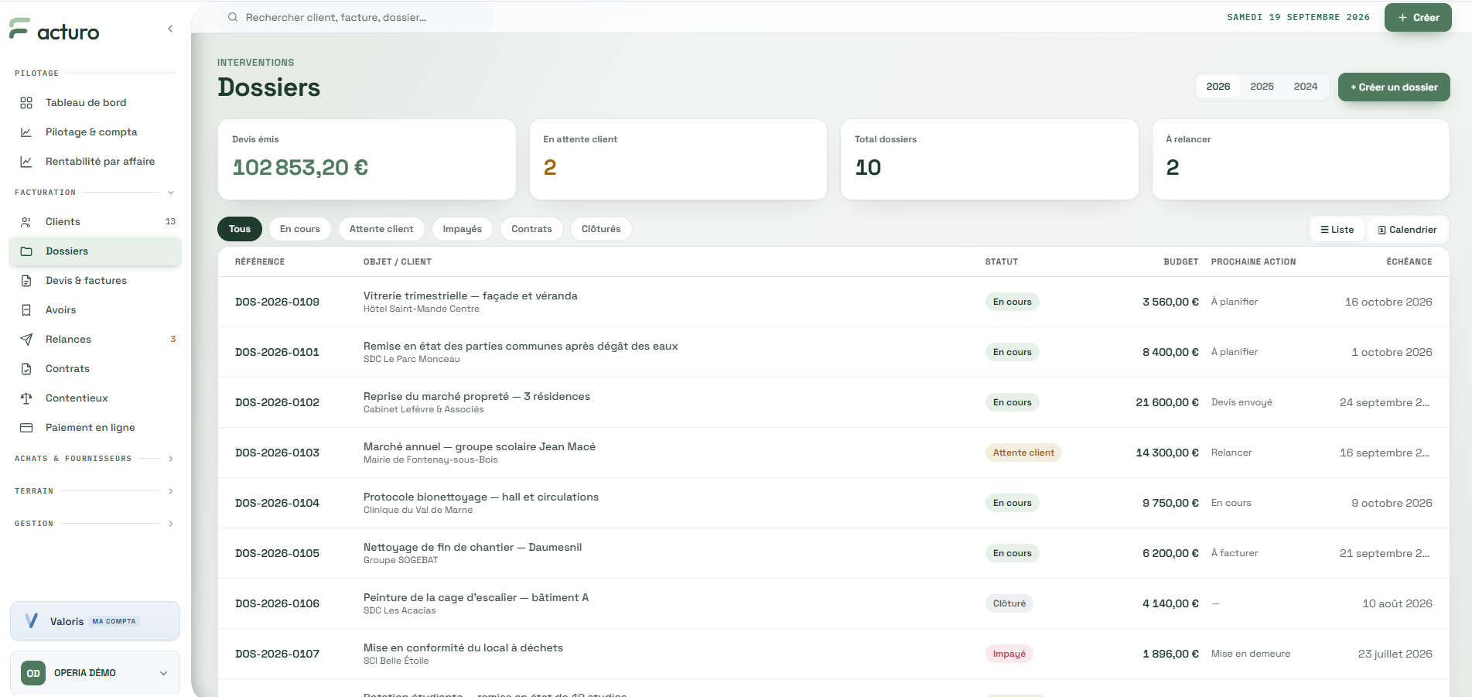Switch to Liste view

[1337, 230]
